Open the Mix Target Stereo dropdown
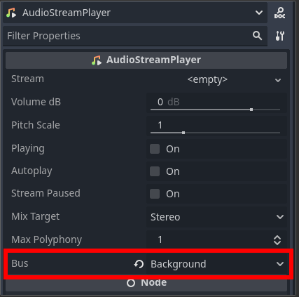The image size is (299, 297). 216,217
